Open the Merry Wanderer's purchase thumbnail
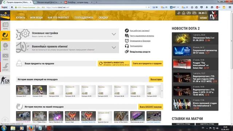This screenshot has height=131, width=233. pos(56,116)
